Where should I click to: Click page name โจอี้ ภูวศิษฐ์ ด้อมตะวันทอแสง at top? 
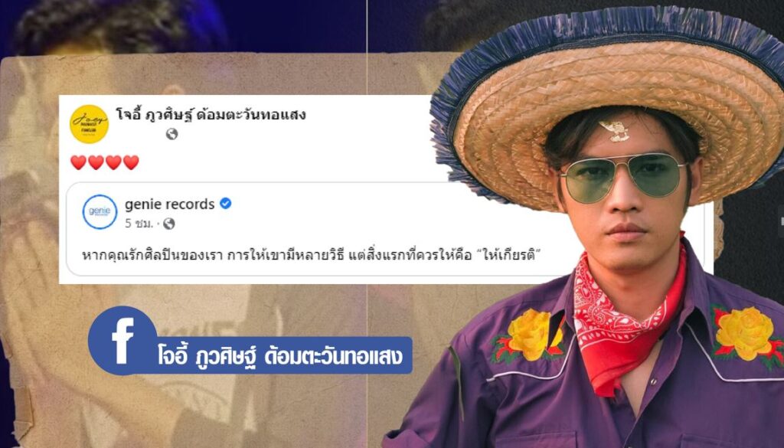pos(211,115)
